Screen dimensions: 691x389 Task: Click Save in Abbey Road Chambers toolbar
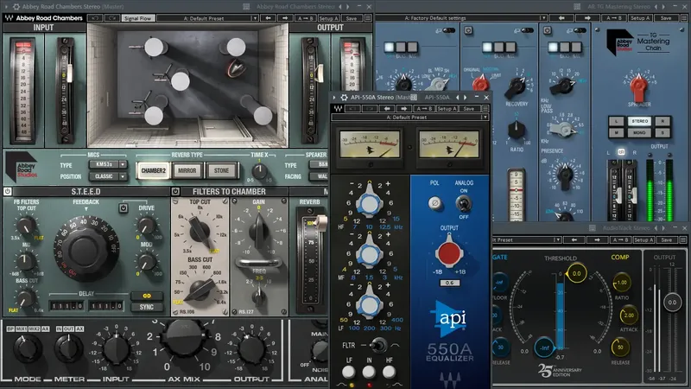[352, 18]
